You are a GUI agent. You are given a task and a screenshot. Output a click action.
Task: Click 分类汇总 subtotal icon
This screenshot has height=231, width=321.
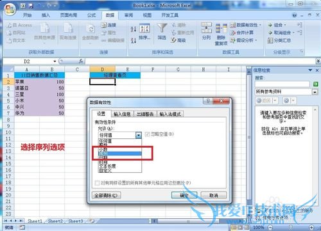[270, 40]
